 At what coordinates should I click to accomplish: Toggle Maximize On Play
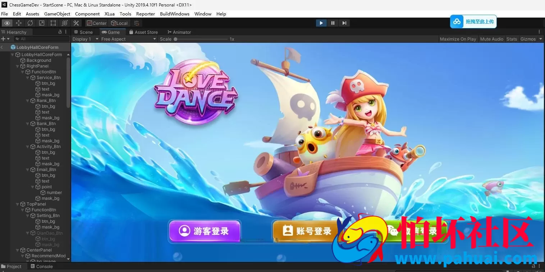click(458, 39)
